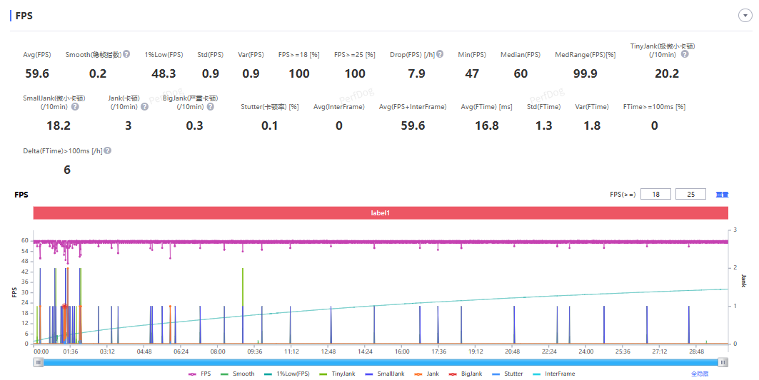Viewport: 759px width, 380px height.
Task: Toggle SmallJank series in legend
Action: click(385, 374)
